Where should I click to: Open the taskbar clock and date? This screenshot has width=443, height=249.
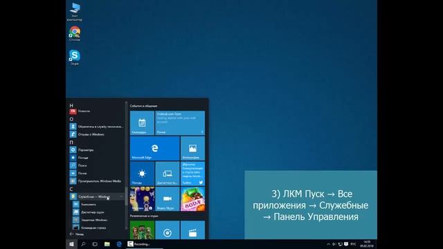tap(367, 244)
